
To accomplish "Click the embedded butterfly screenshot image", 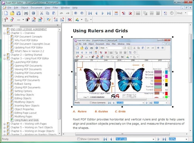I will 122,72.
